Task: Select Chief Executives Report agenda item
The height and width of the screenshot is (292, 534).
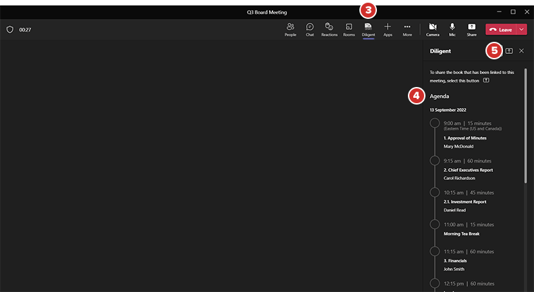Action: click(469, 170)
